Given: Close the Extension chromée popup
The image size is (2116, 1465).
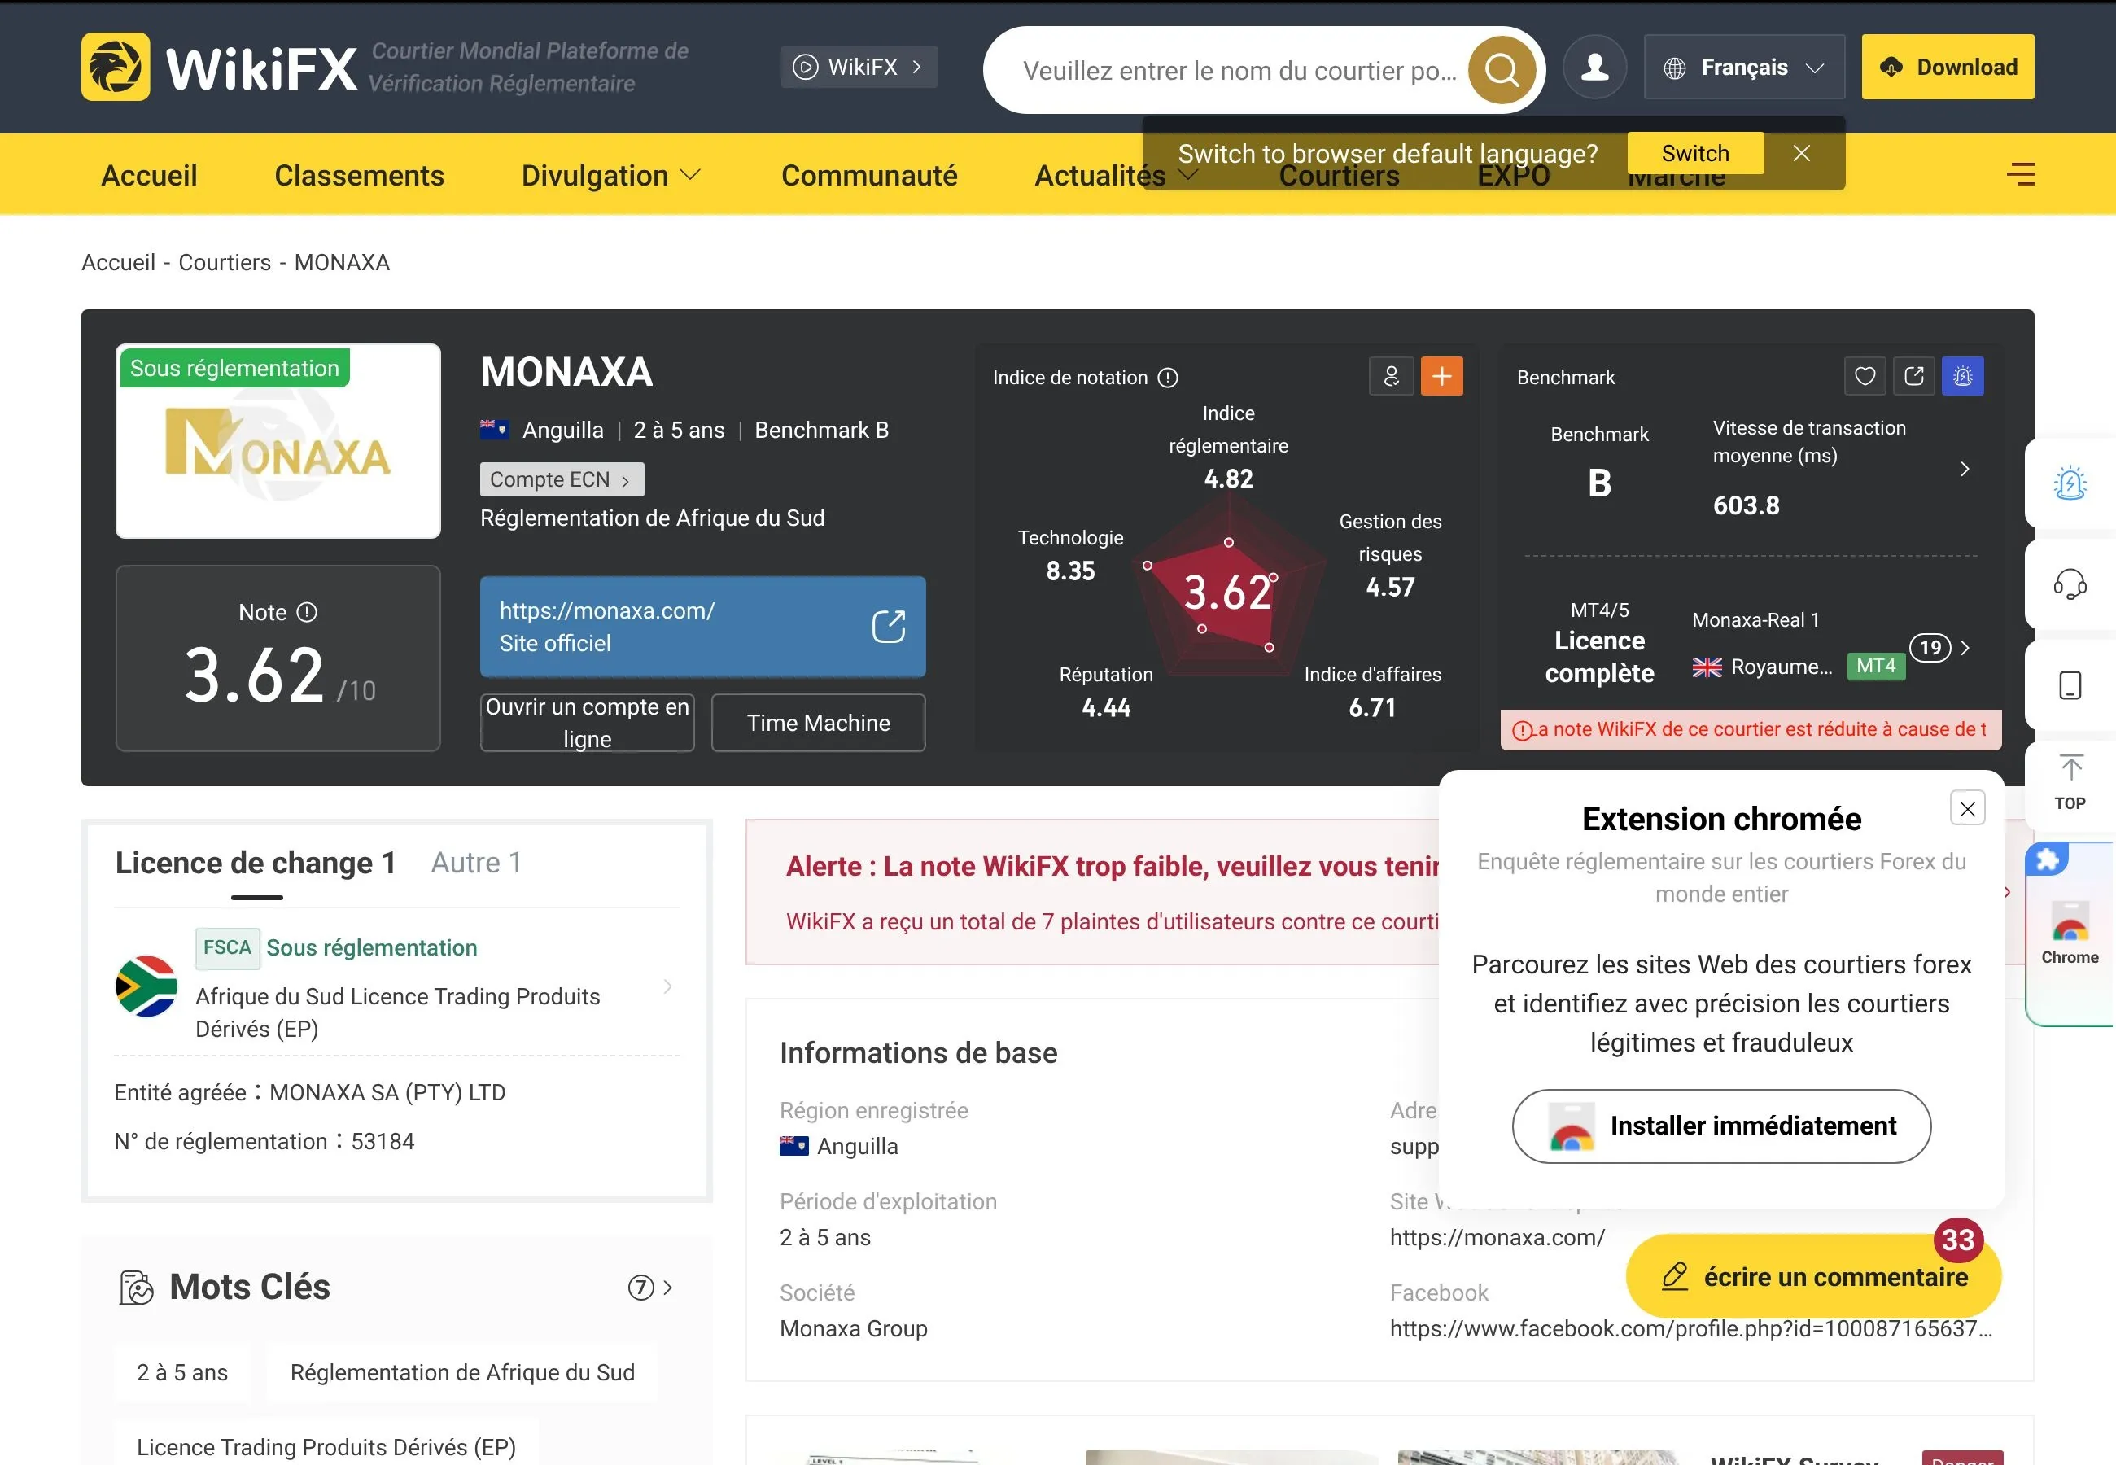Looking at the screenshot, I should click(1967, 807).
